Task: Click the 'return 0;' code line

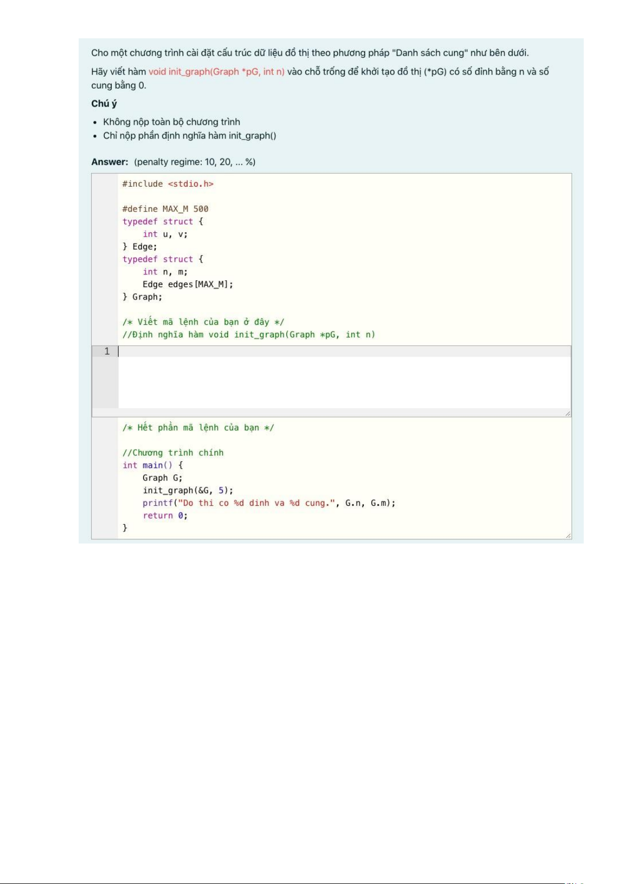Action: coord(165,516)
